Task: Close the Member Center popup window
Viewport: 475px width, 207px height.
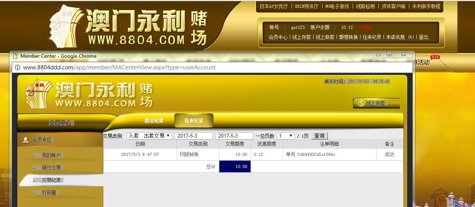Action: coord(404,54)
